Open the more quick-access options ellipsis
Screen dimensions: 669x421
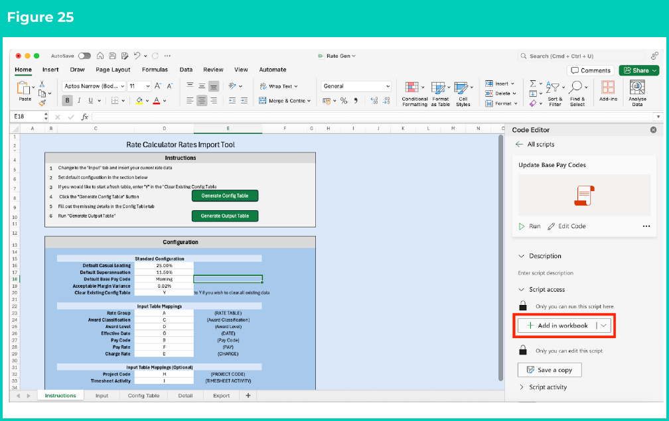[167, 56]
